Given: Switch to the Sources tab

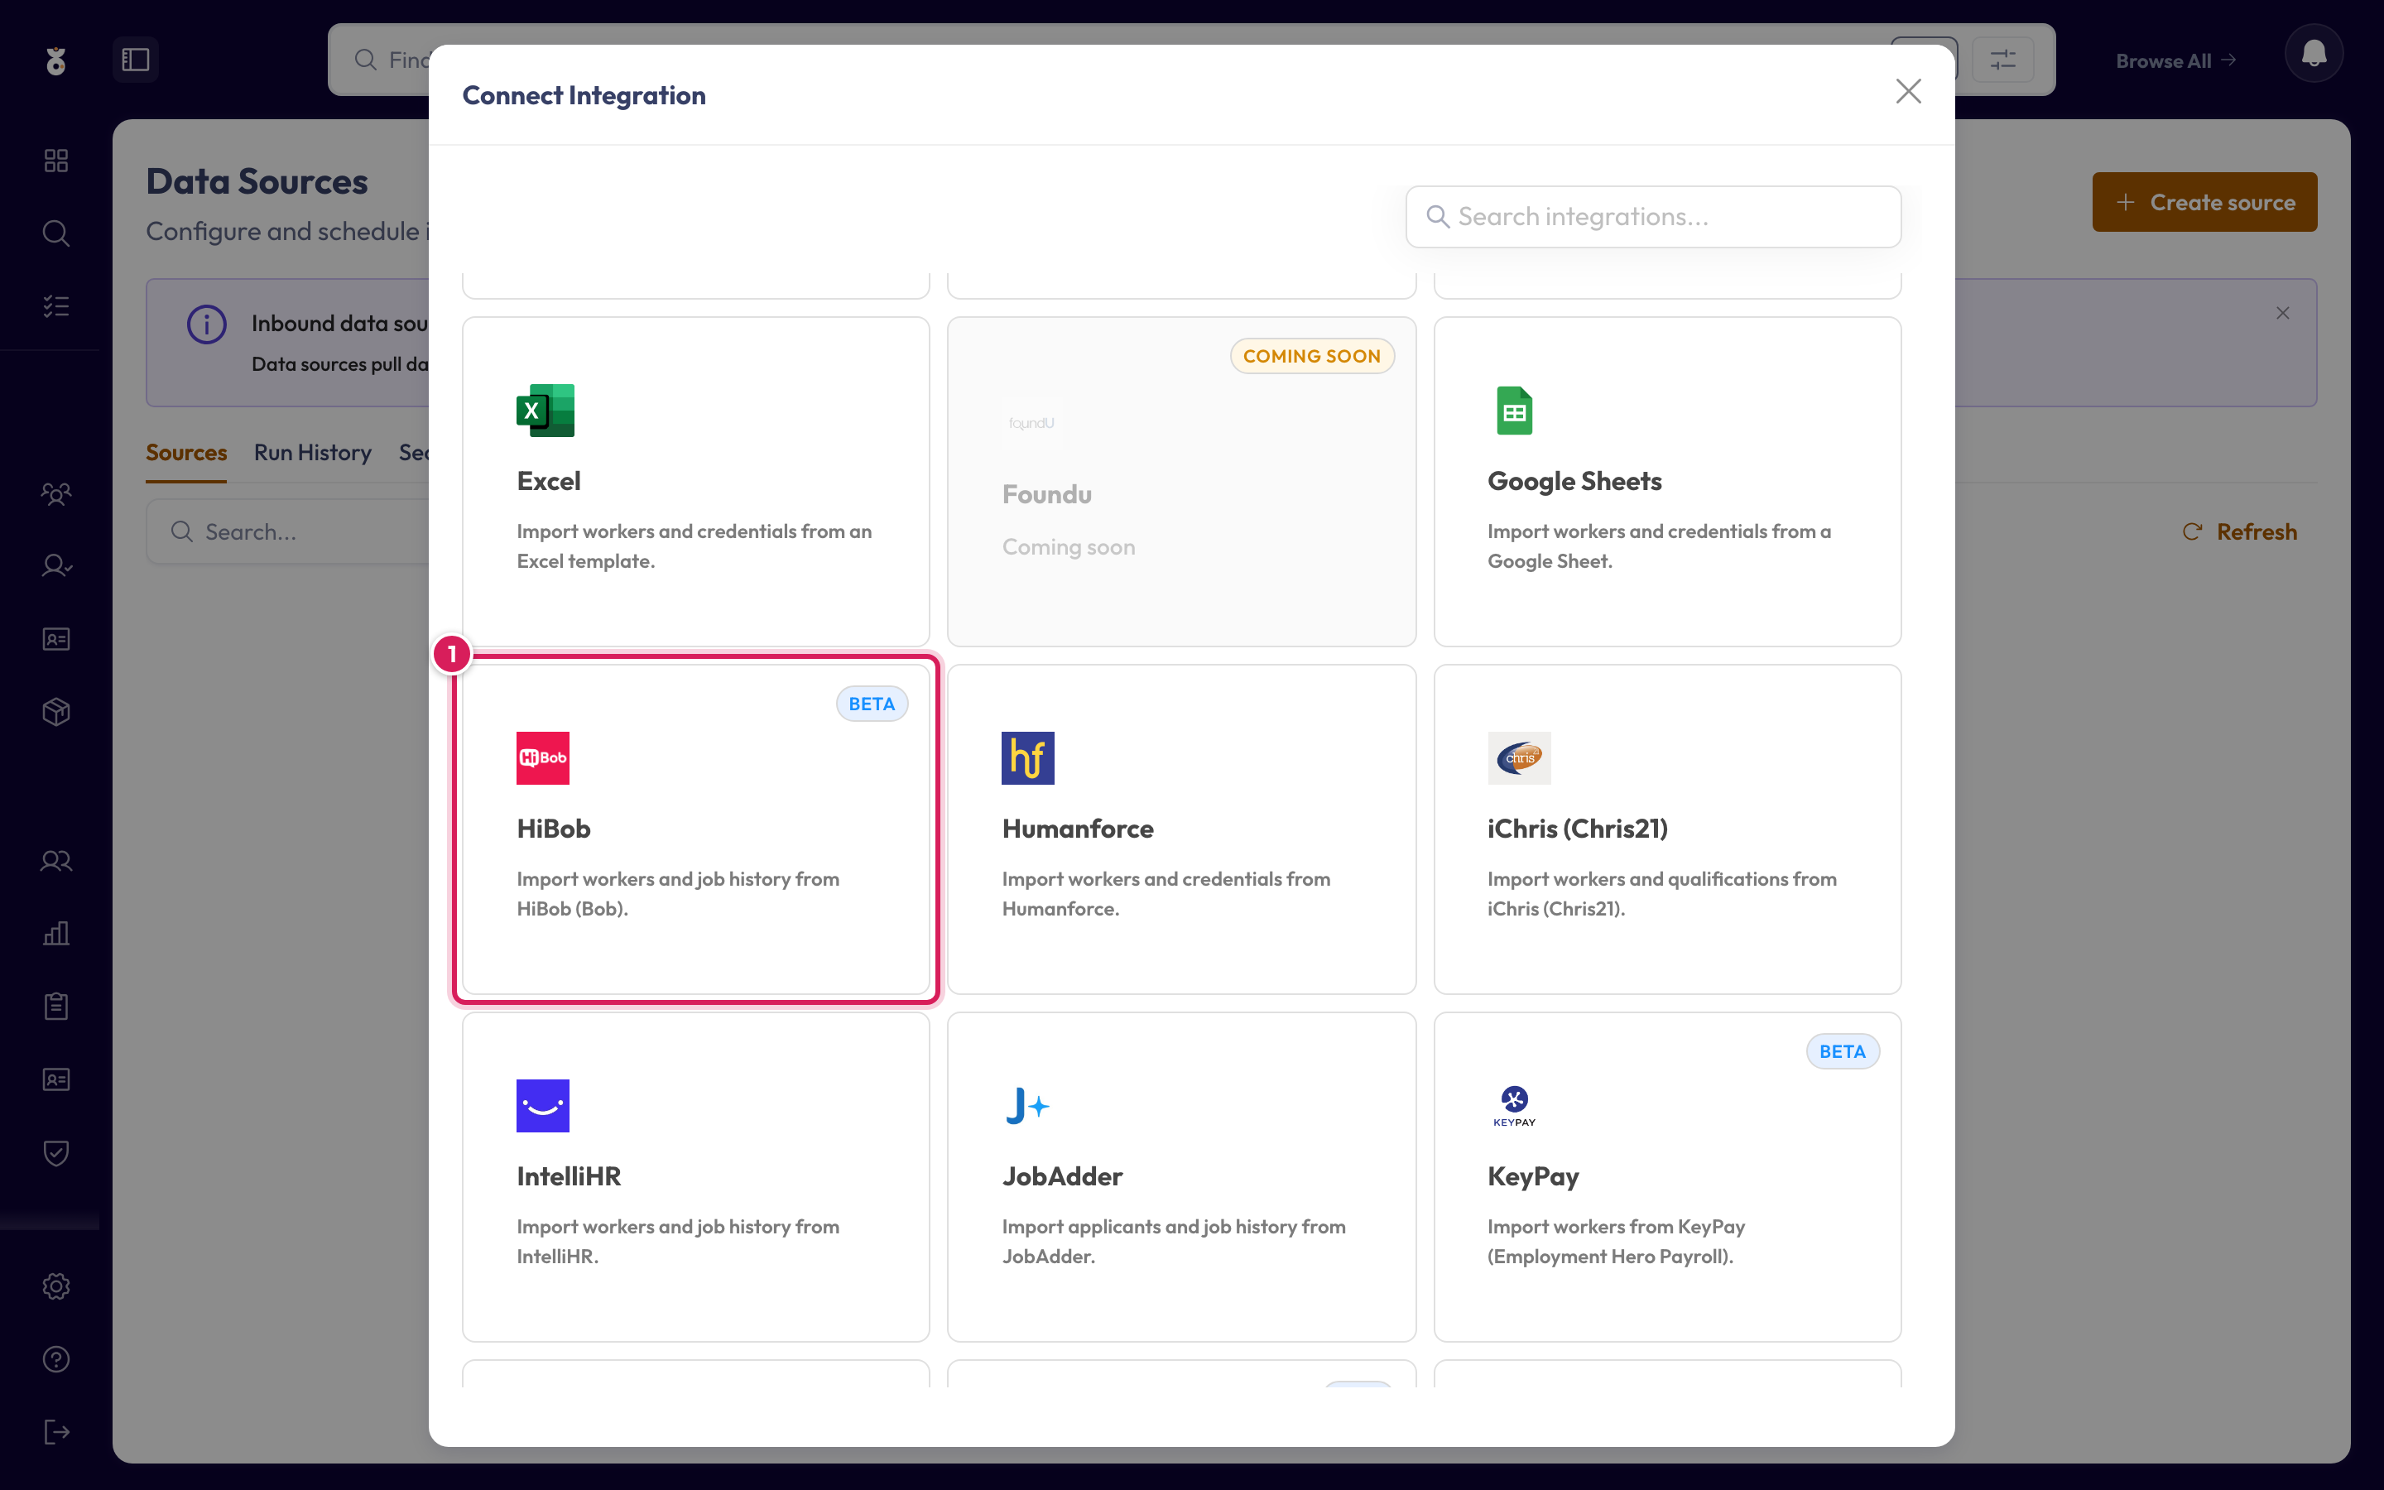Looking at the screenshot, I should [186, 452].
